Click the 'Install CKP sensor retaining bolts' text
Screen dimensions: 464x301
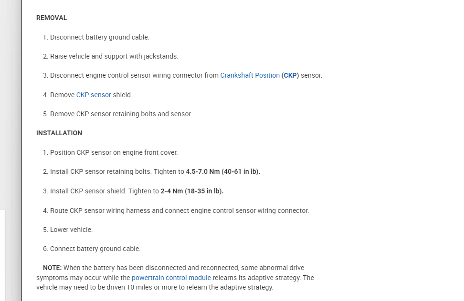(x=101, y=171)
